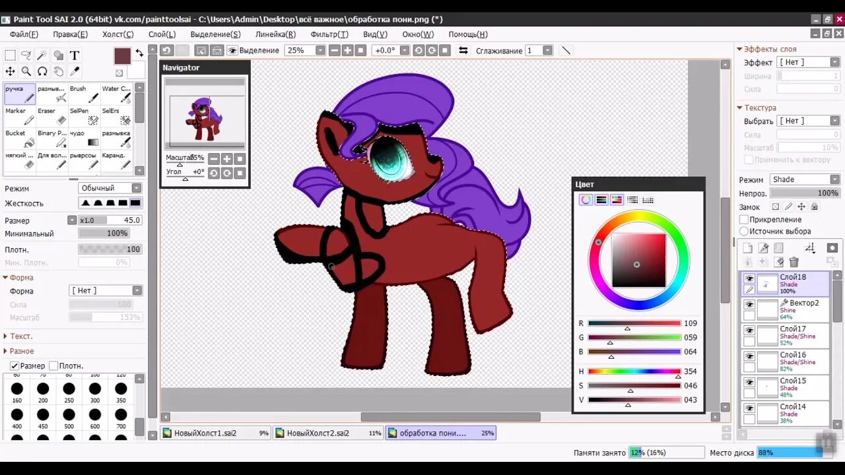845x475 pixels.
Task: Delete layer with trash can icon
Action: click(794, 262)
